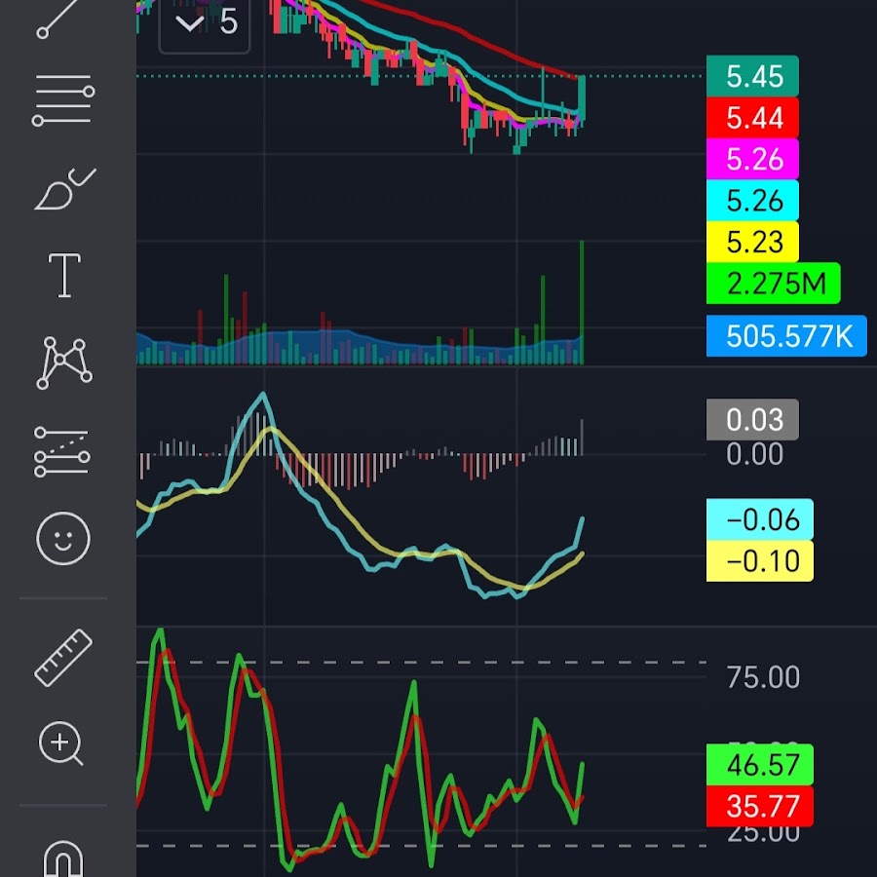Screen dimensions: 877x877
Task: Select the gray 0.03 MACD histogram label
Action: click(752, 420)
